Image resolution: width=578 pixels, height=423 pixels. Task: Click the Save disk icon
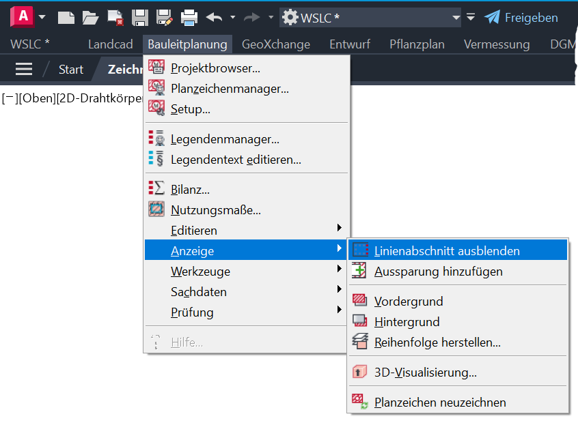[x=140, y=17]
